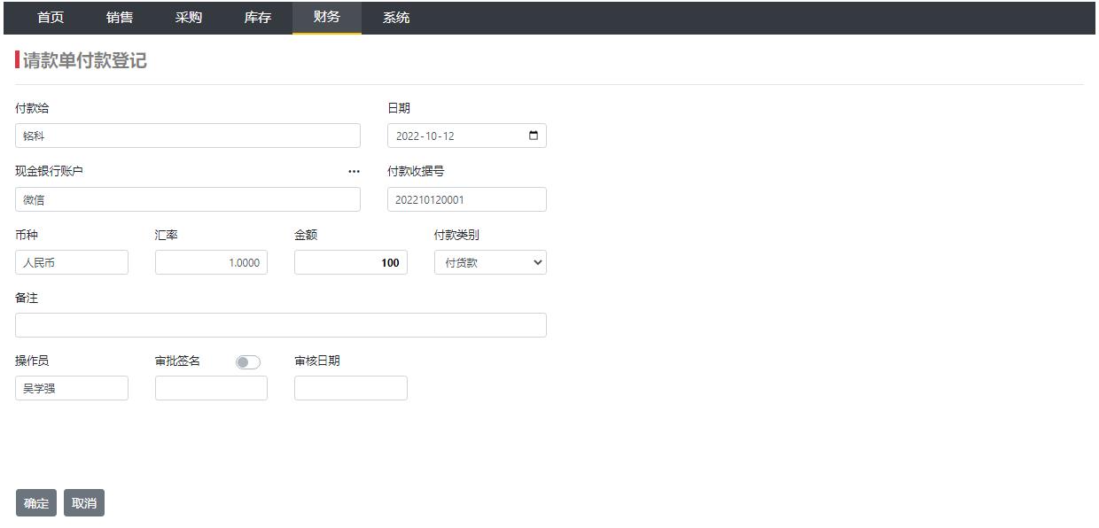Viewport: 1099px width, 528px height.
Task: Click the 付款收据号 input field
Action: point(467,199)
